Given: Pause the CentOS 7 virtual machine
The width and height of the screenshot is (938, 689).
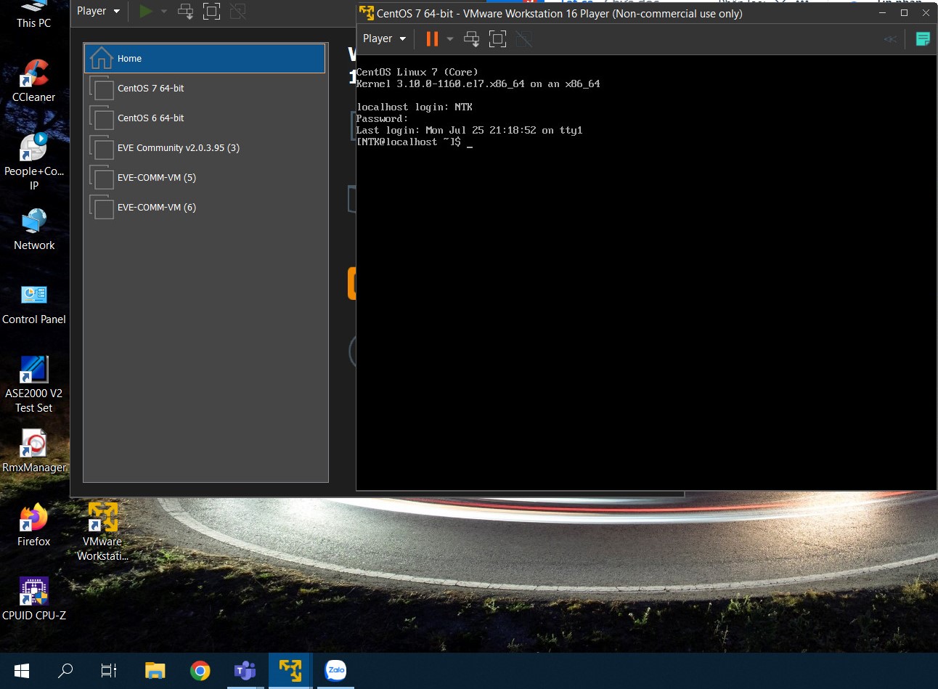Looking at the screenshot, I should 432,39.
